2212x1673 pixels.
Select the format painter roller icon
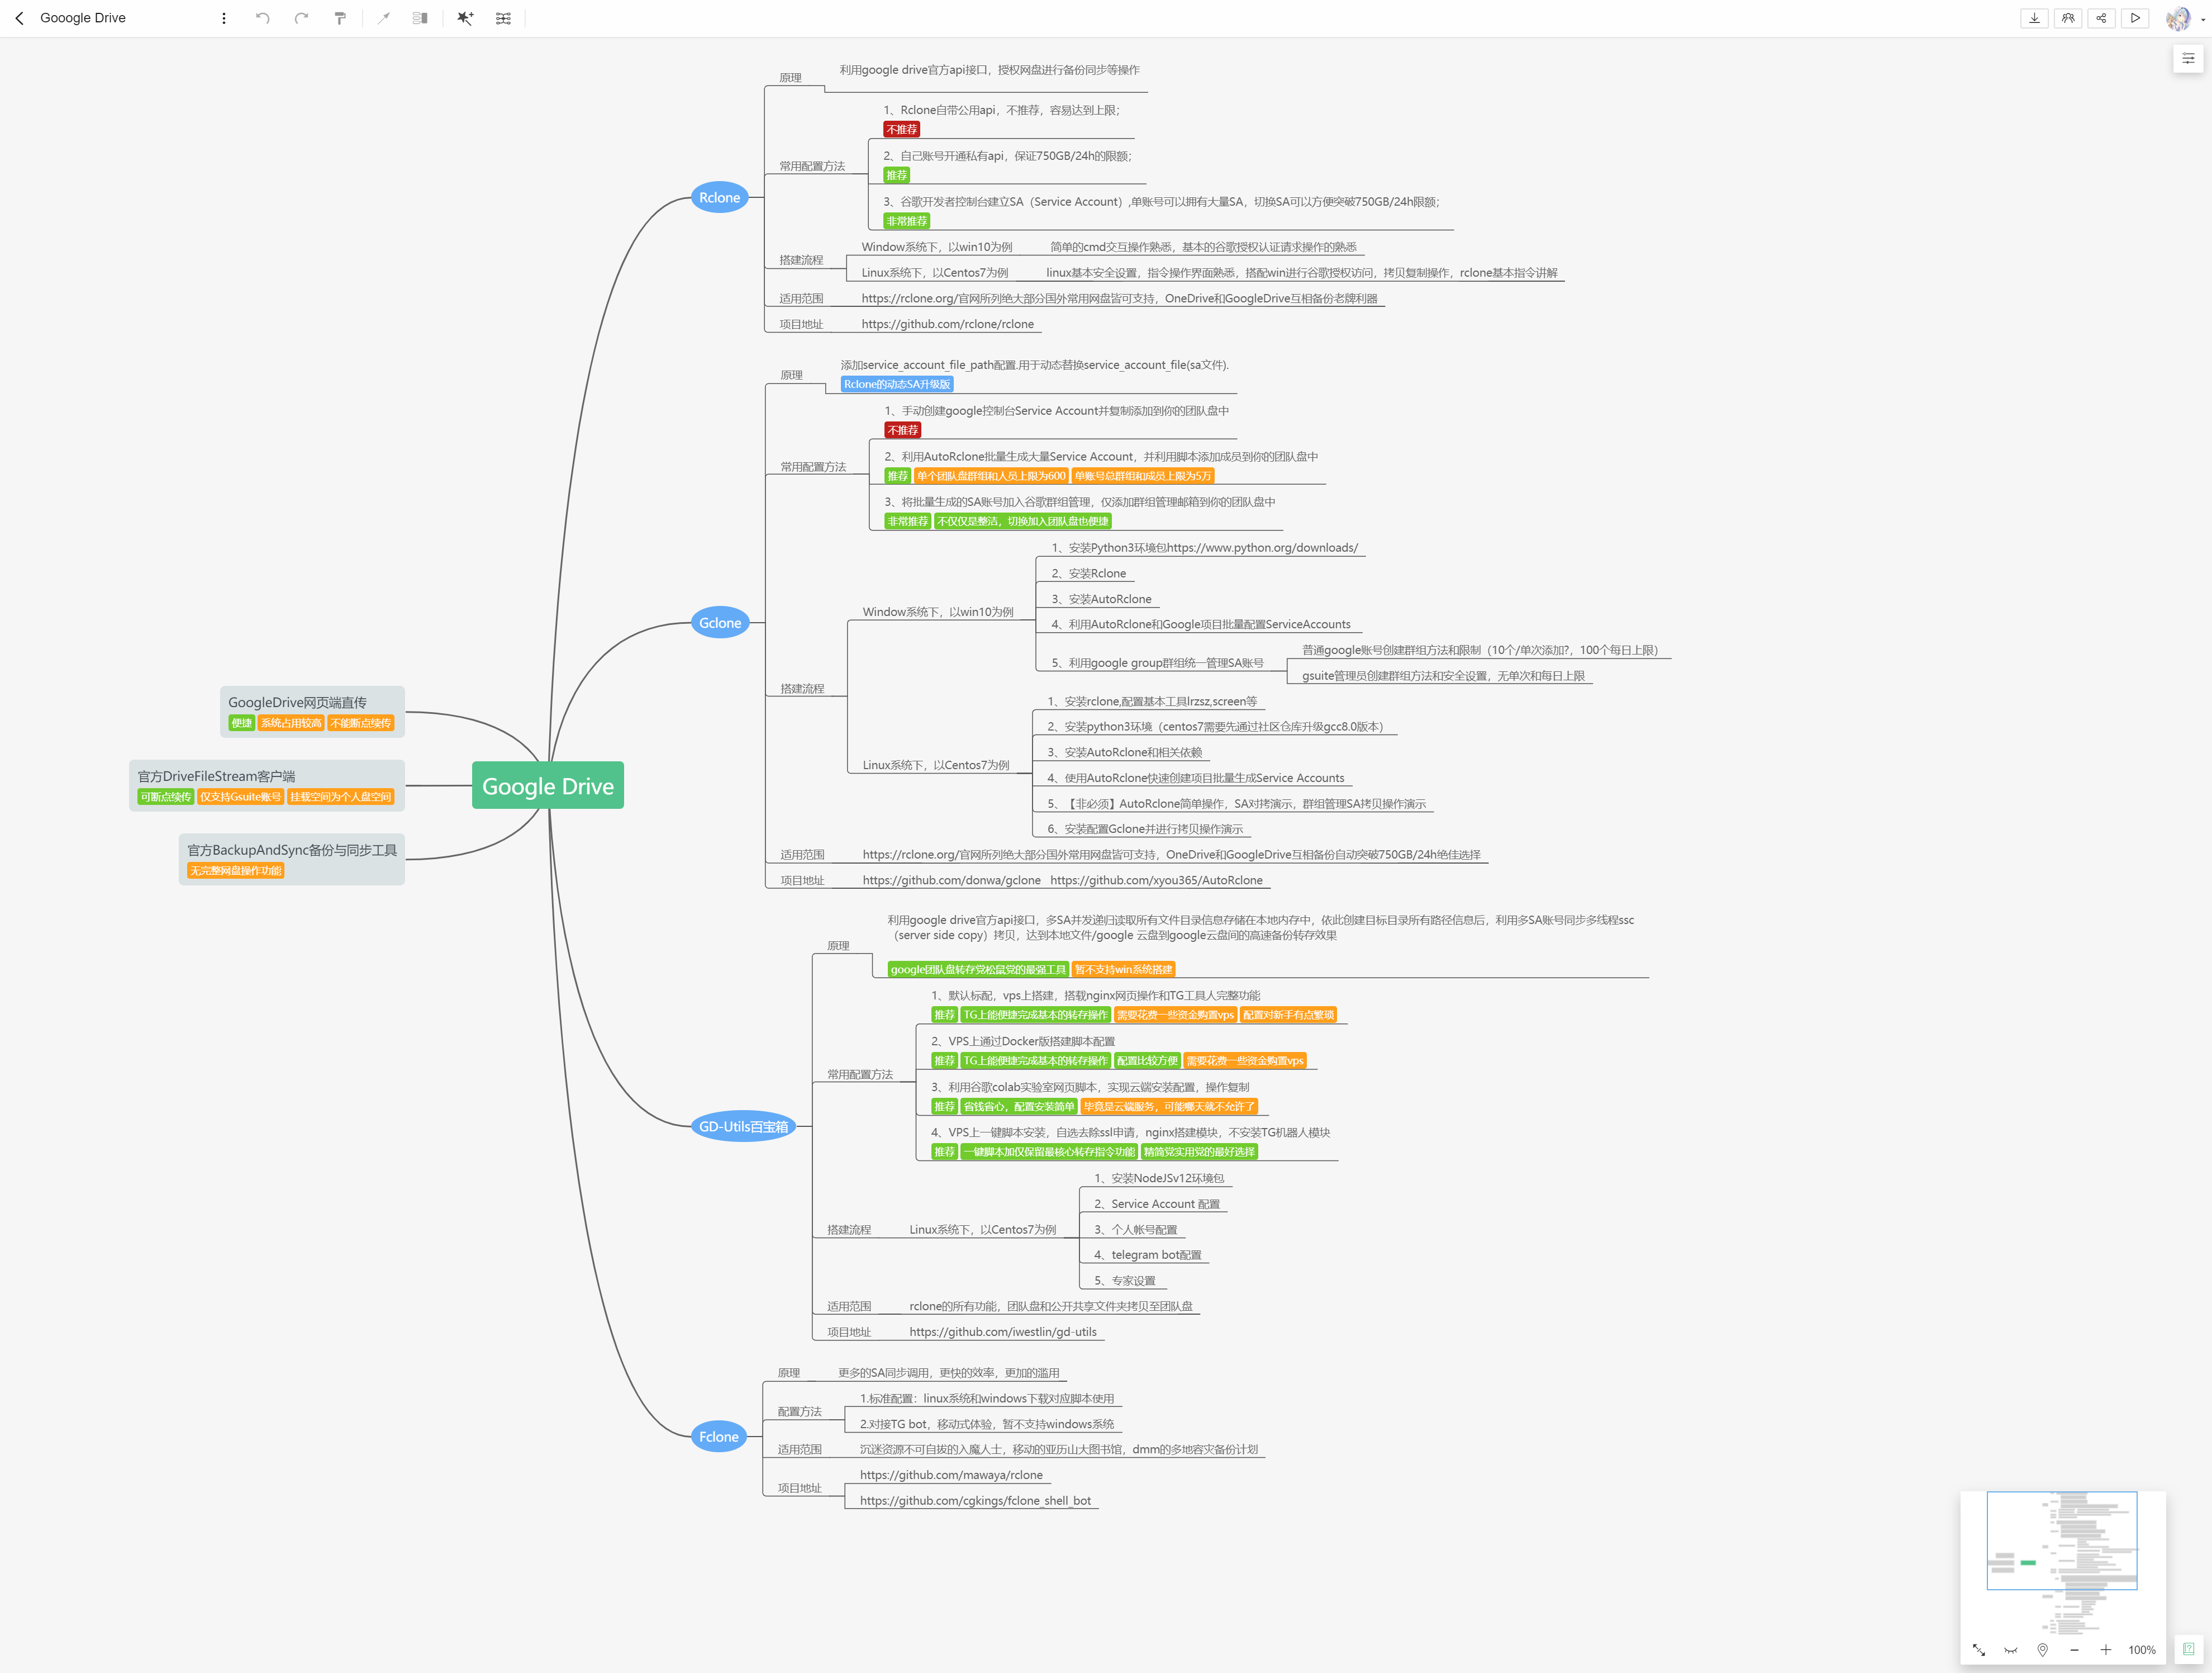(x=340, y=18)
